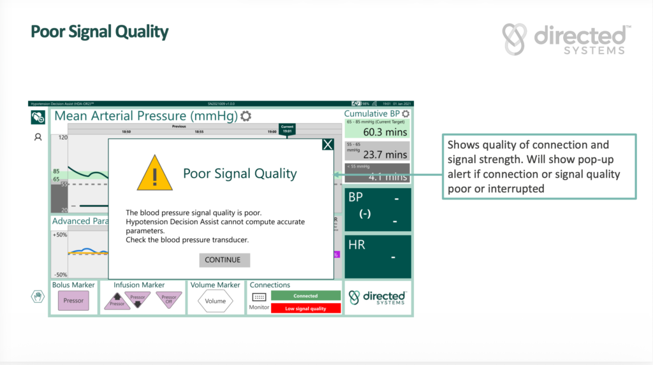Image resolution: width=653 pixels, height=365 pixels.
Task: Click the BP readout panel
Action: click(x=378, y=209)
